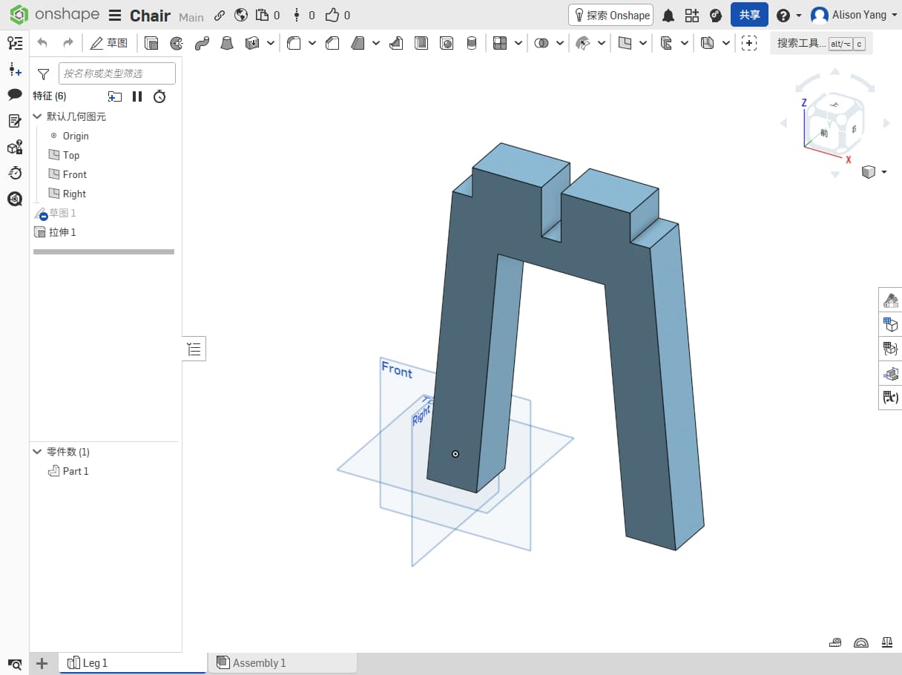The width and height of the screenshot is (902, 675).
Task: Click the feature filter name input
Action: click(117, 73)
